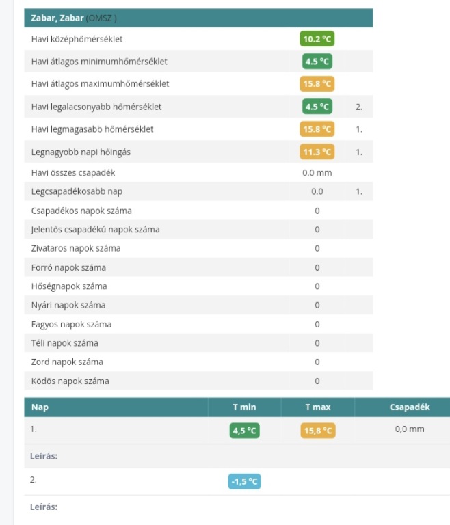Click the day 1 T max 15,8 °C badge
This screenshot has height=525, width=450.
coord(317,431)
